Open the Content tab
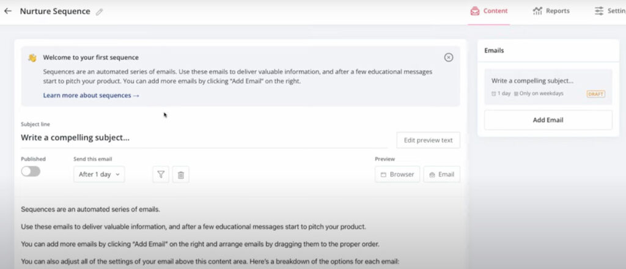 (488, 11)
